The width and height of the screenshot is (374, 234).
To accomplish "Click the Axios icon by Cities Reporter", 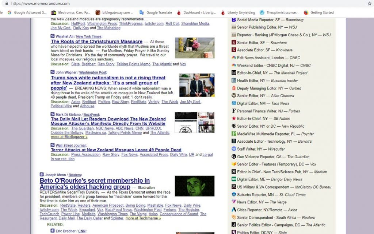I will (234, 210).
